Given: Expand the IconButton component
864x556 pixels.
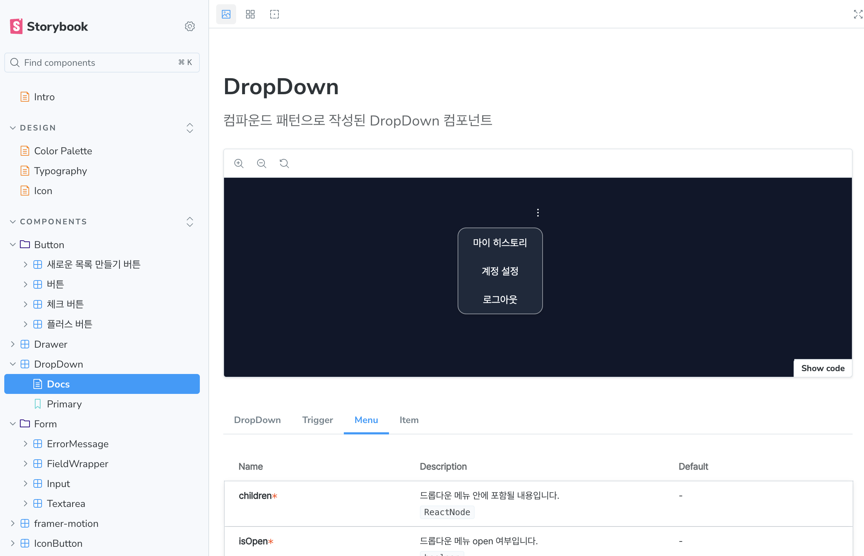Looking at the screenshot, I should [x=58, y=543].
